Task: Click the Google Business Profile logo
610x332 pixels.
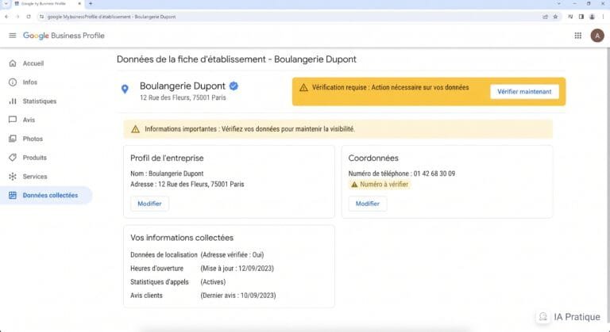Action: [x=64, y=36]
